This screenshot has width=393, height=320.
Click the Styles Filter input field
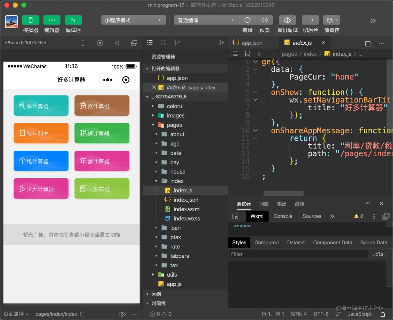(299, 254)
